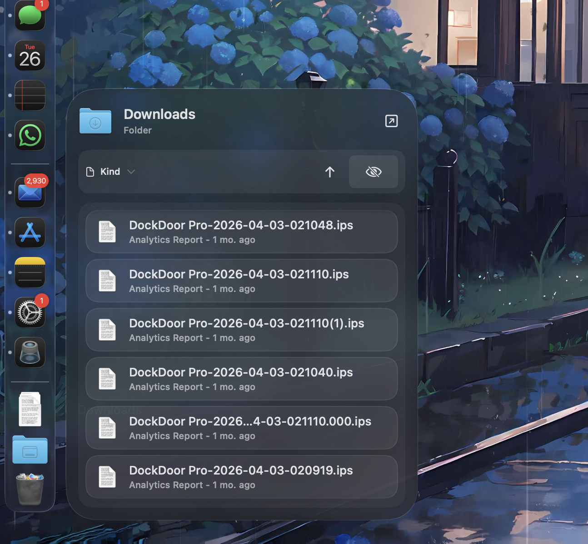Open System Settings gear icon
The height and width of the screenshot is (544, 588).
(x=30, y=312)
